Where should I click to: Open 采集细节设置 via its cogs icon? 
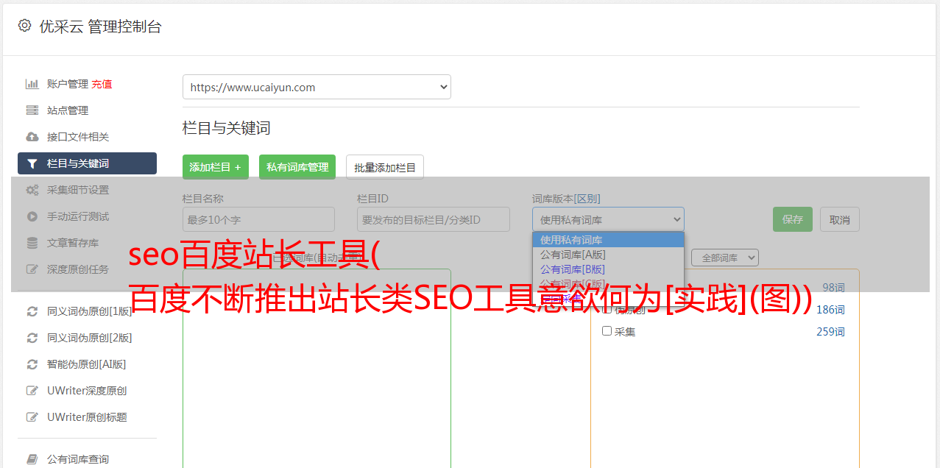pos(32,190)
